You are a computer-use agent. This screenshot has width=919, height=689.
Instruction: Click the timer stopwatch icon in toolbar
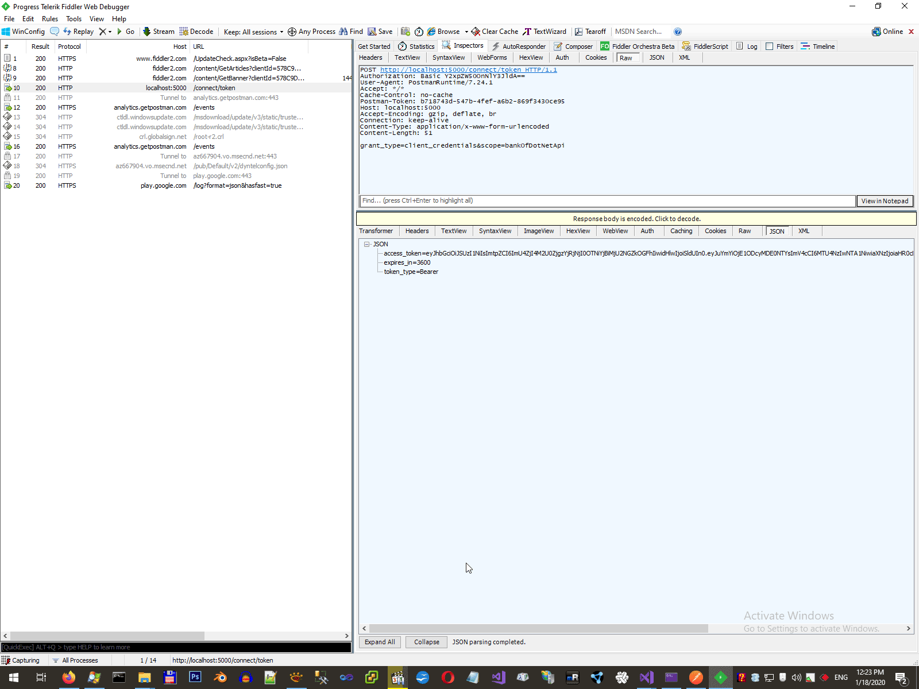point(419,32)
